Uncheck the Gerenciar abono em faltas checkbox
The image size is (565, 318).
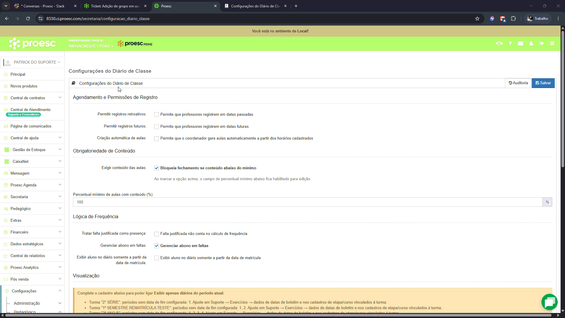157,246
